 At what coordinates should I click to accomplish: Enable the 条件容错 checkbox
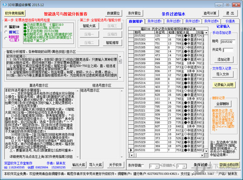(143, 166)
